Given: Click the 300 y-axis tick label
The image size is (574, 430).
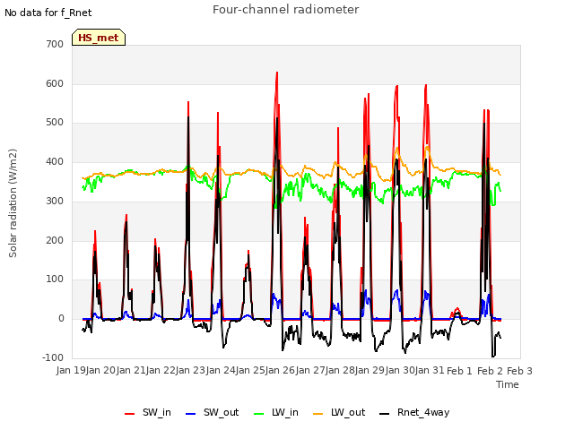Looking at the screenshot, I should (55, 201).
